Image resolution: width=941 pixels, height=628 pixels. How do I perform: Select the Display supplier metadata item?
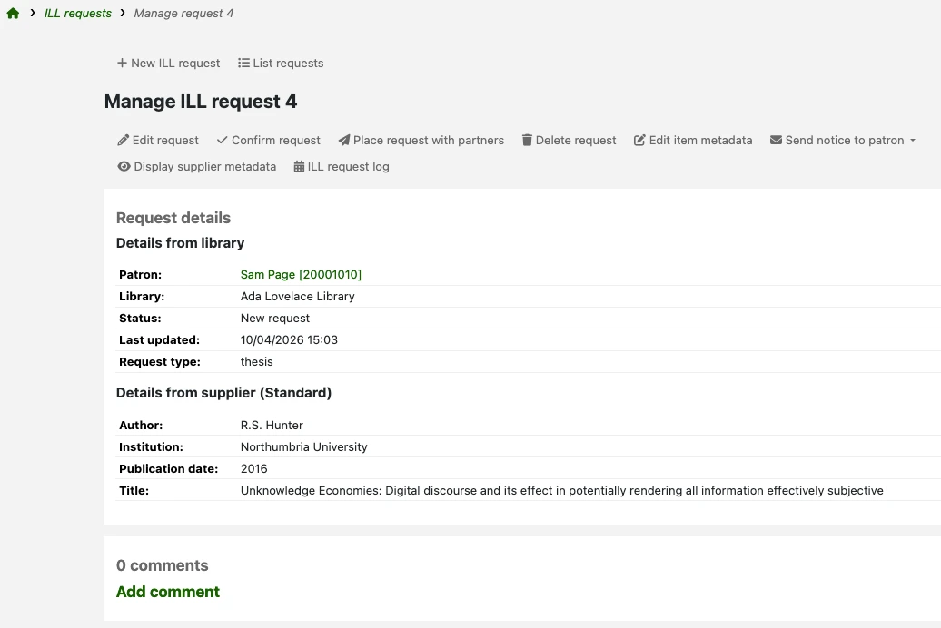pyautogui.click(x=197, y=167)
